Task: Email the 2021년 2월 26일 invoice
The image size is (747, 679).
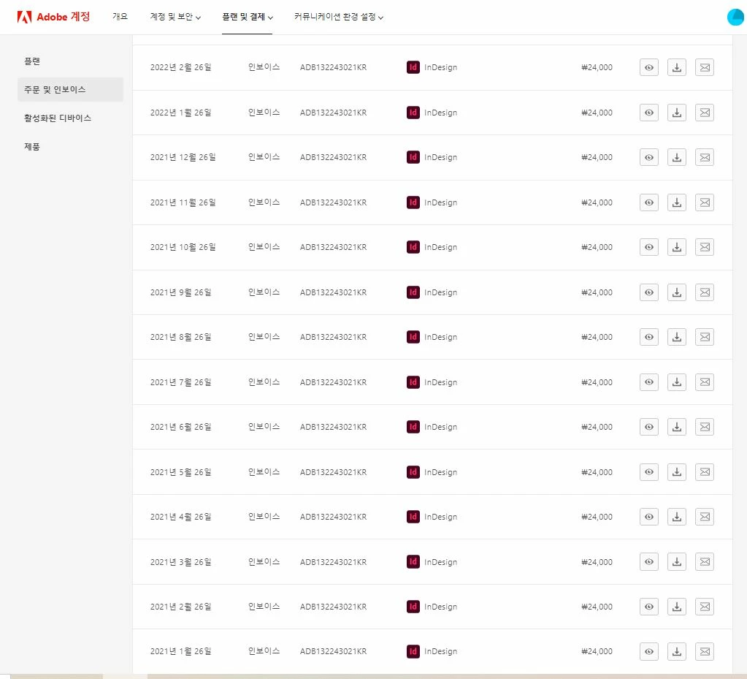Action: 705,607
